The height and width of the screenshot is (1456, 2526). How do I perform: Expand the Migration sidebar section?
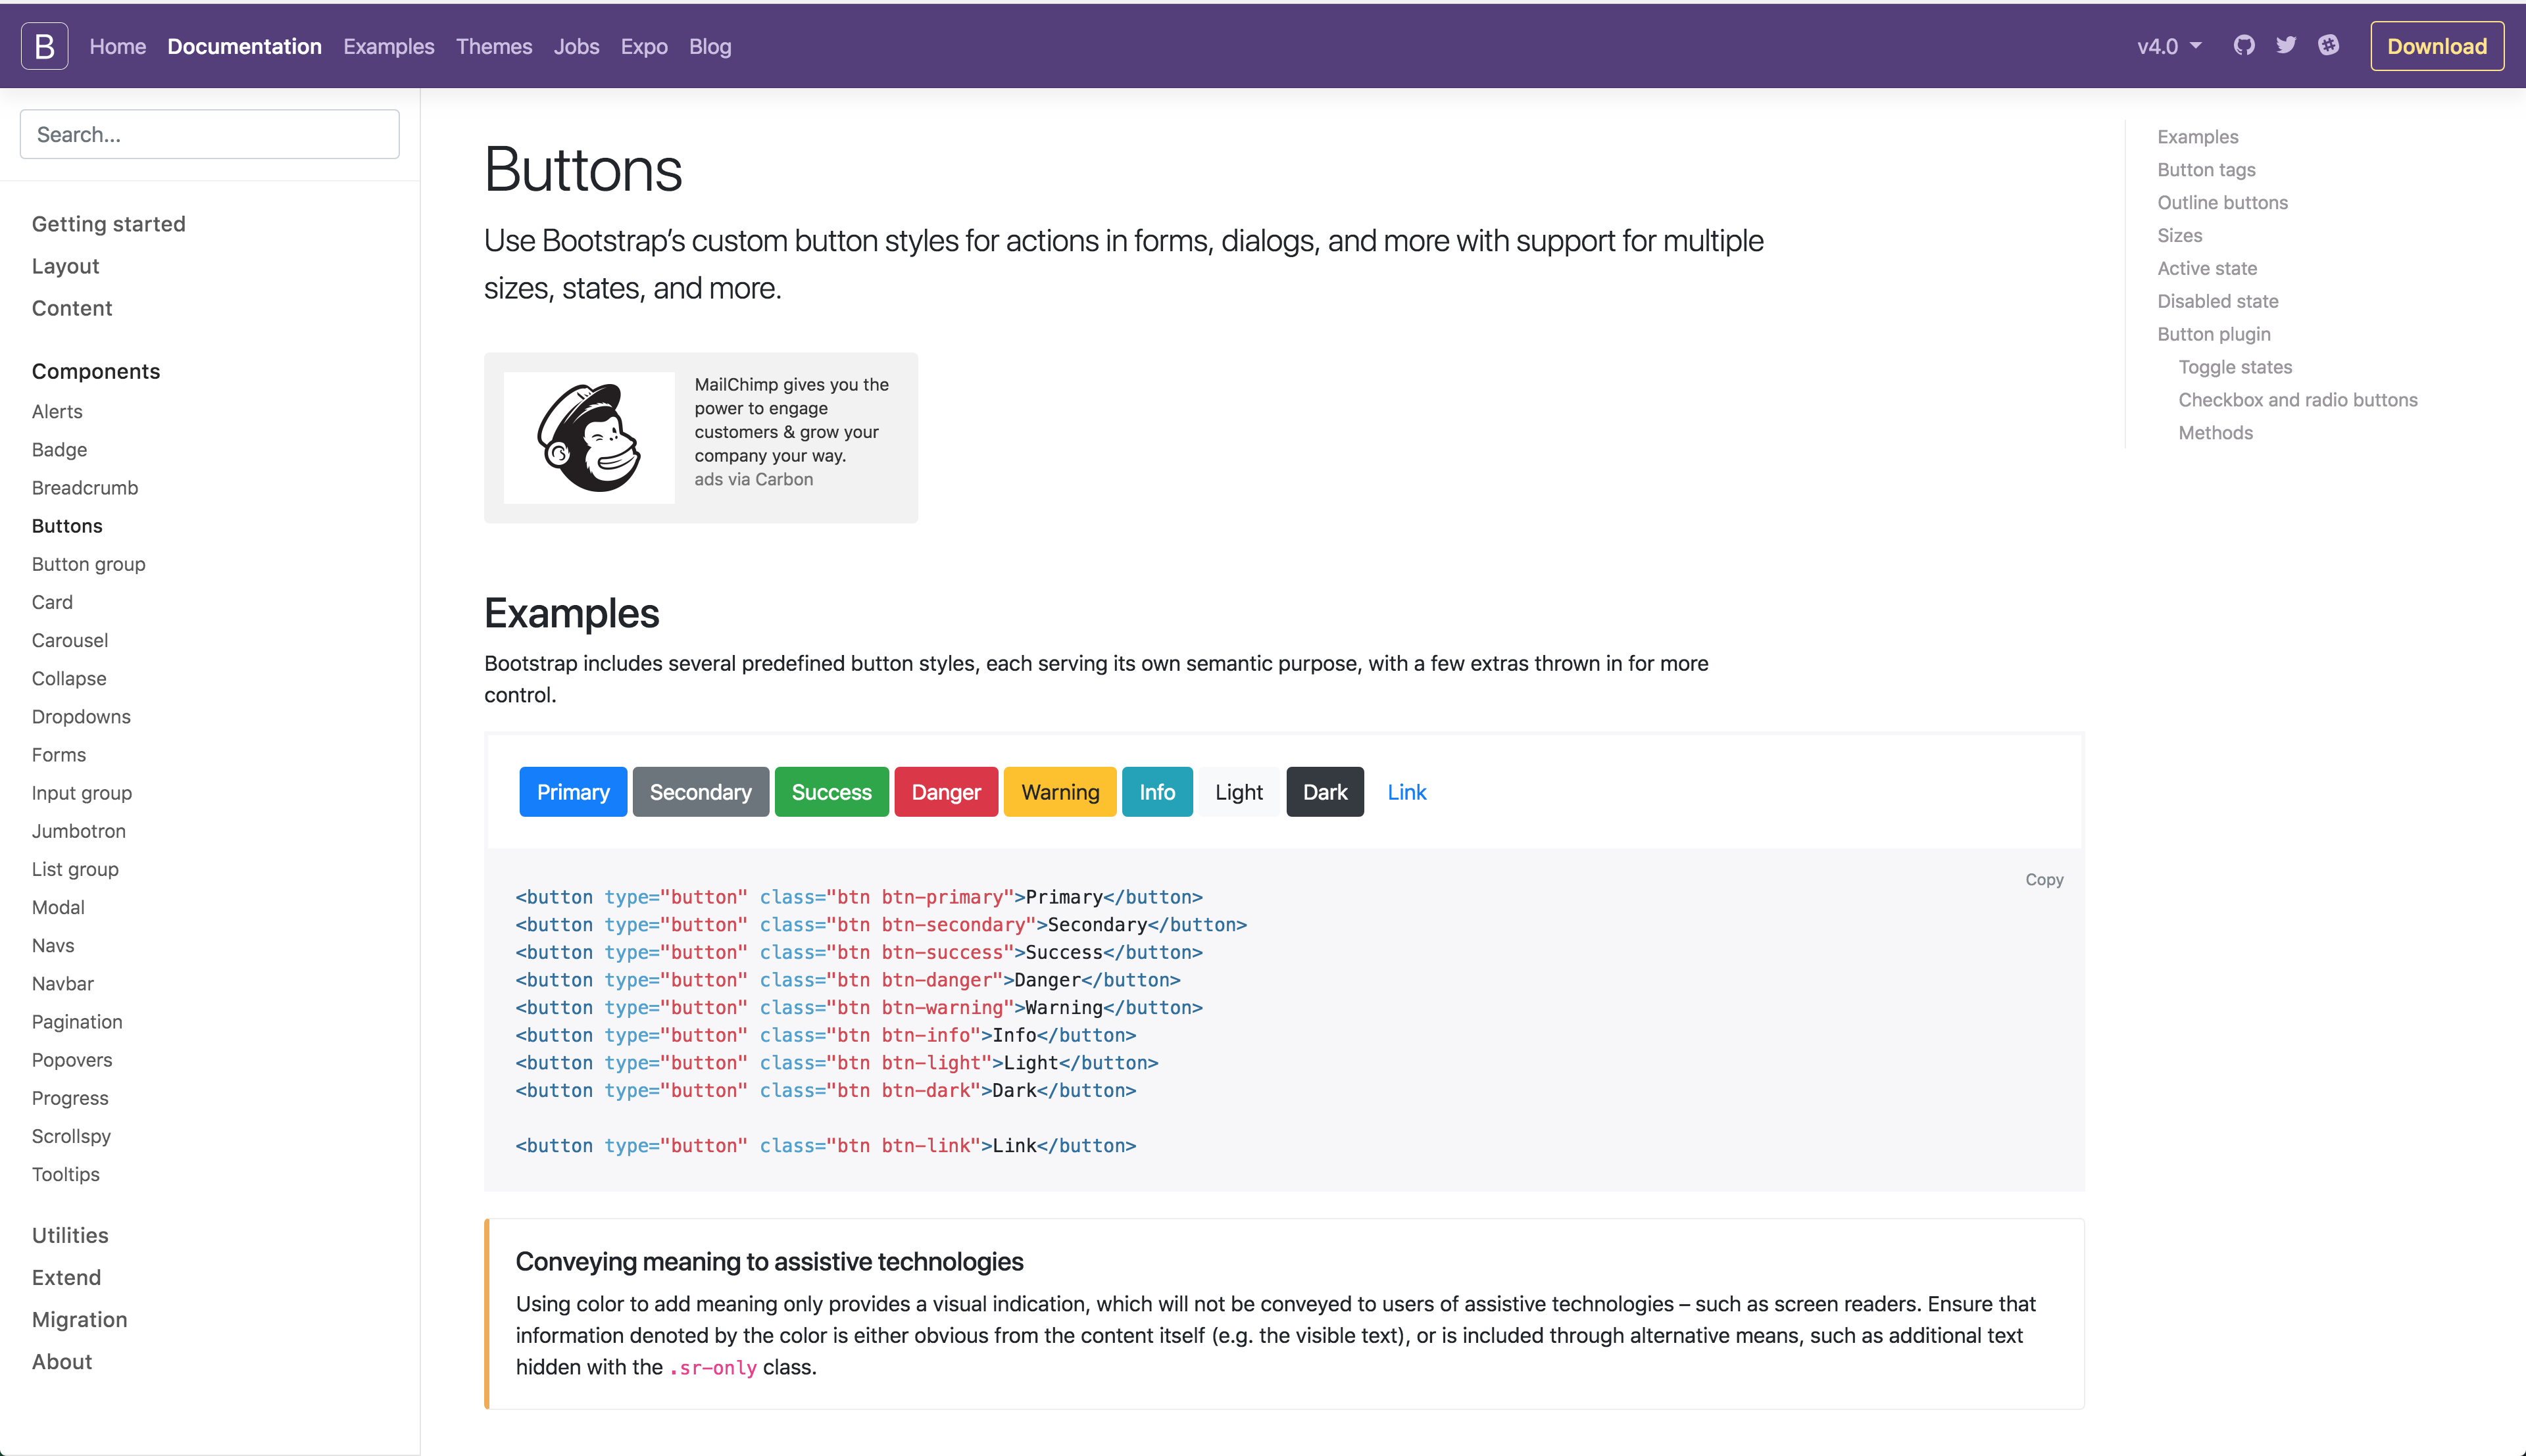[x=80, y=1319]
